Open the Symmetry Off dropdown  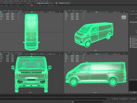pos(29,3)
